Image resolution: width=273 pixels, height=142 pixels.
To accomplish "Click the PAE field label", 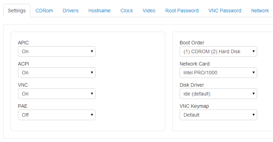I will (x=23, y=106).
